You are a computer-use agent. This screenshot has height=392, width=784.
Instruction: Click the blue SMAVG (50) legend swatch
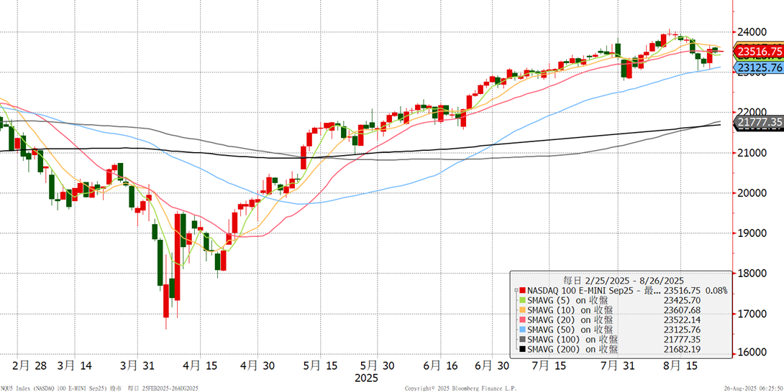523,330
